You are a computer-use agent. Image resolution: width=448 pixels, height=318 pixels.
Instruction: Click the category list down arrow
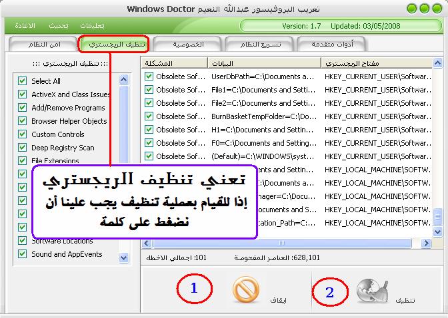pos(123,258)
